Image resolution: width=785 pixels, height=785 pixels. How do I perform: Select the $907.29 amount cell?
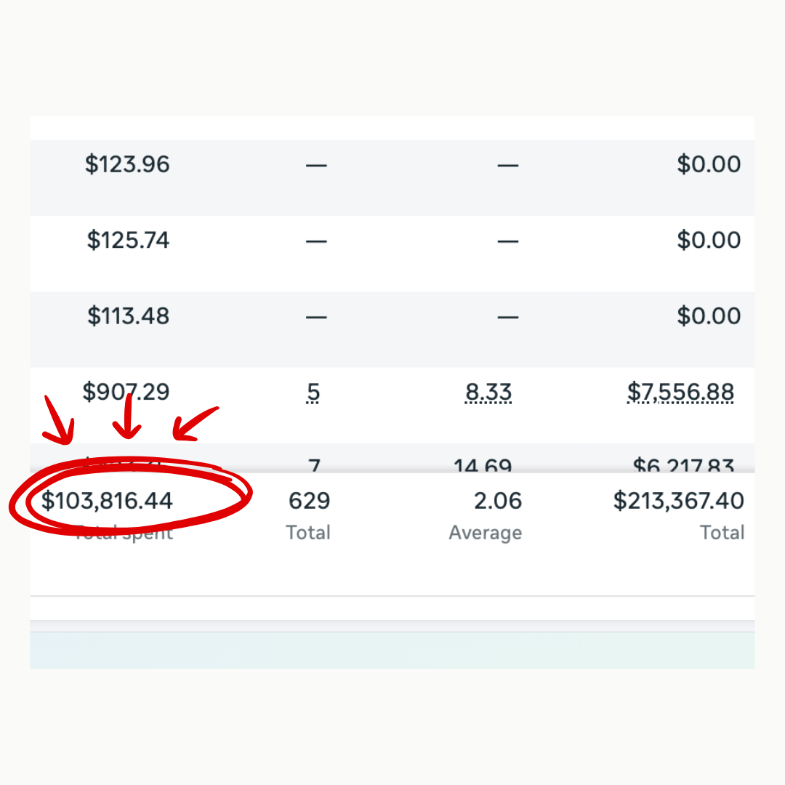[x=126, y=392]
